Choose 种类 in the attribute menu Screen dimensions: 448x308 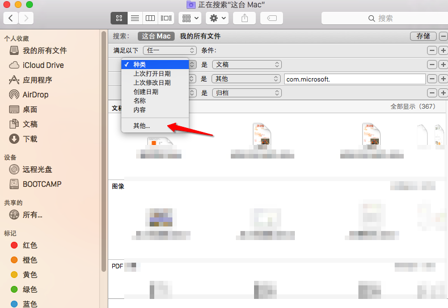click(x=155, y=65)
